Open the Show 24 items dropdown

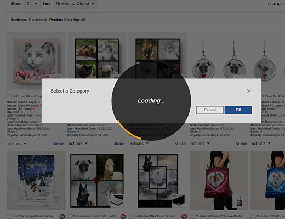tap(32, 4)
